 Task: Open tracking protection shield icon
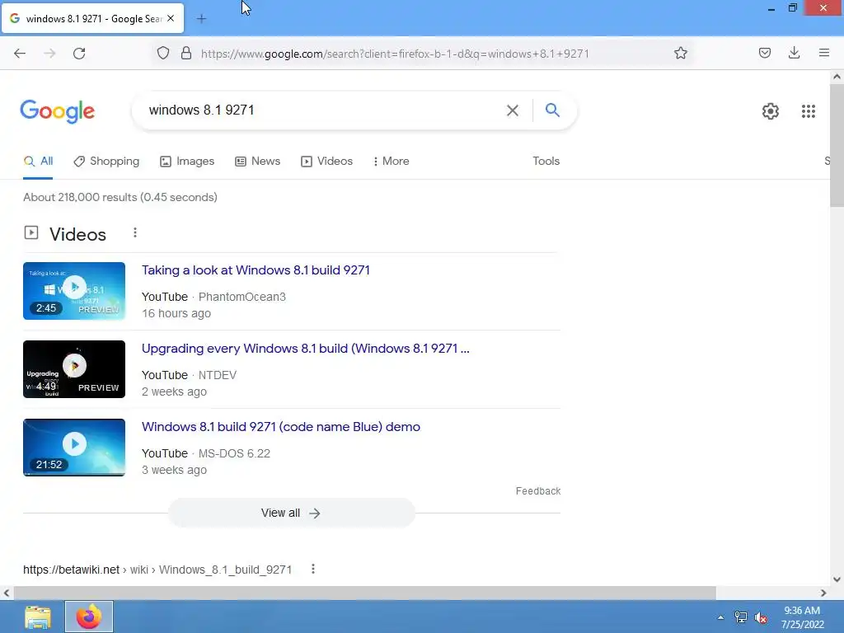coord(163,54)
